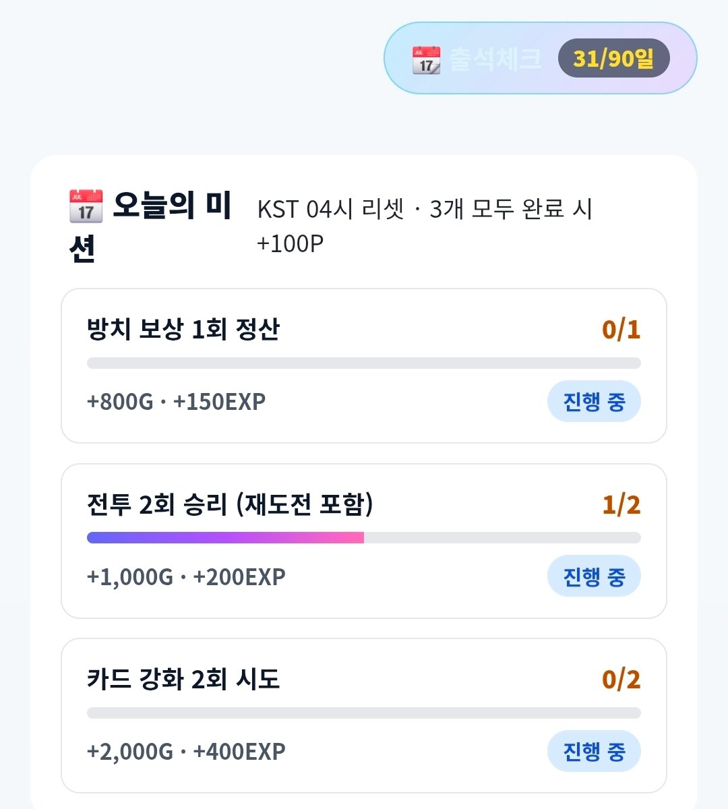Select the 전투 2회 승리 (재도전 포함) title
This screenshot has width=728, height=809.
230,504
